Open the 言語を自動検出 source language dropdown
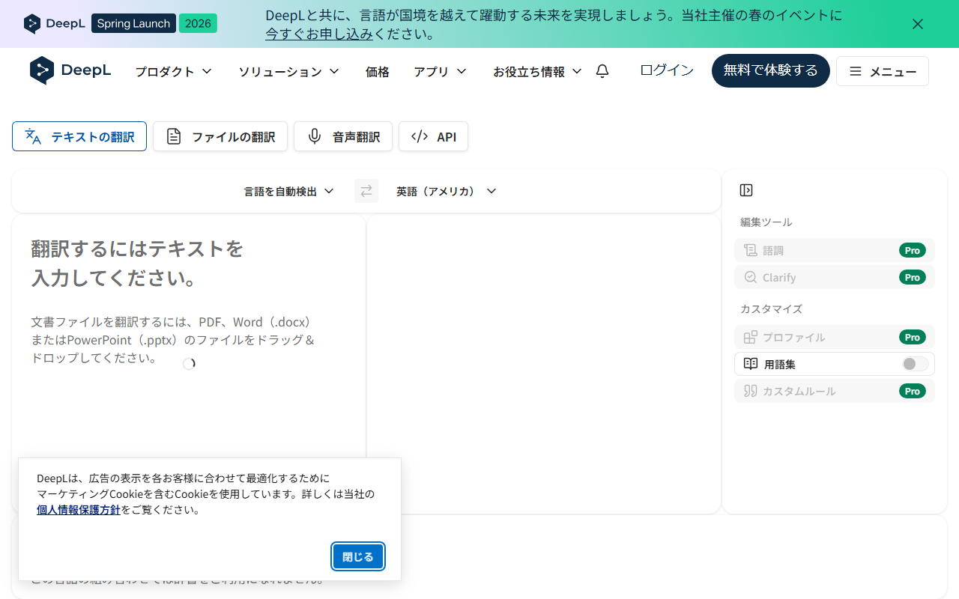 click(x=288, y=191)
